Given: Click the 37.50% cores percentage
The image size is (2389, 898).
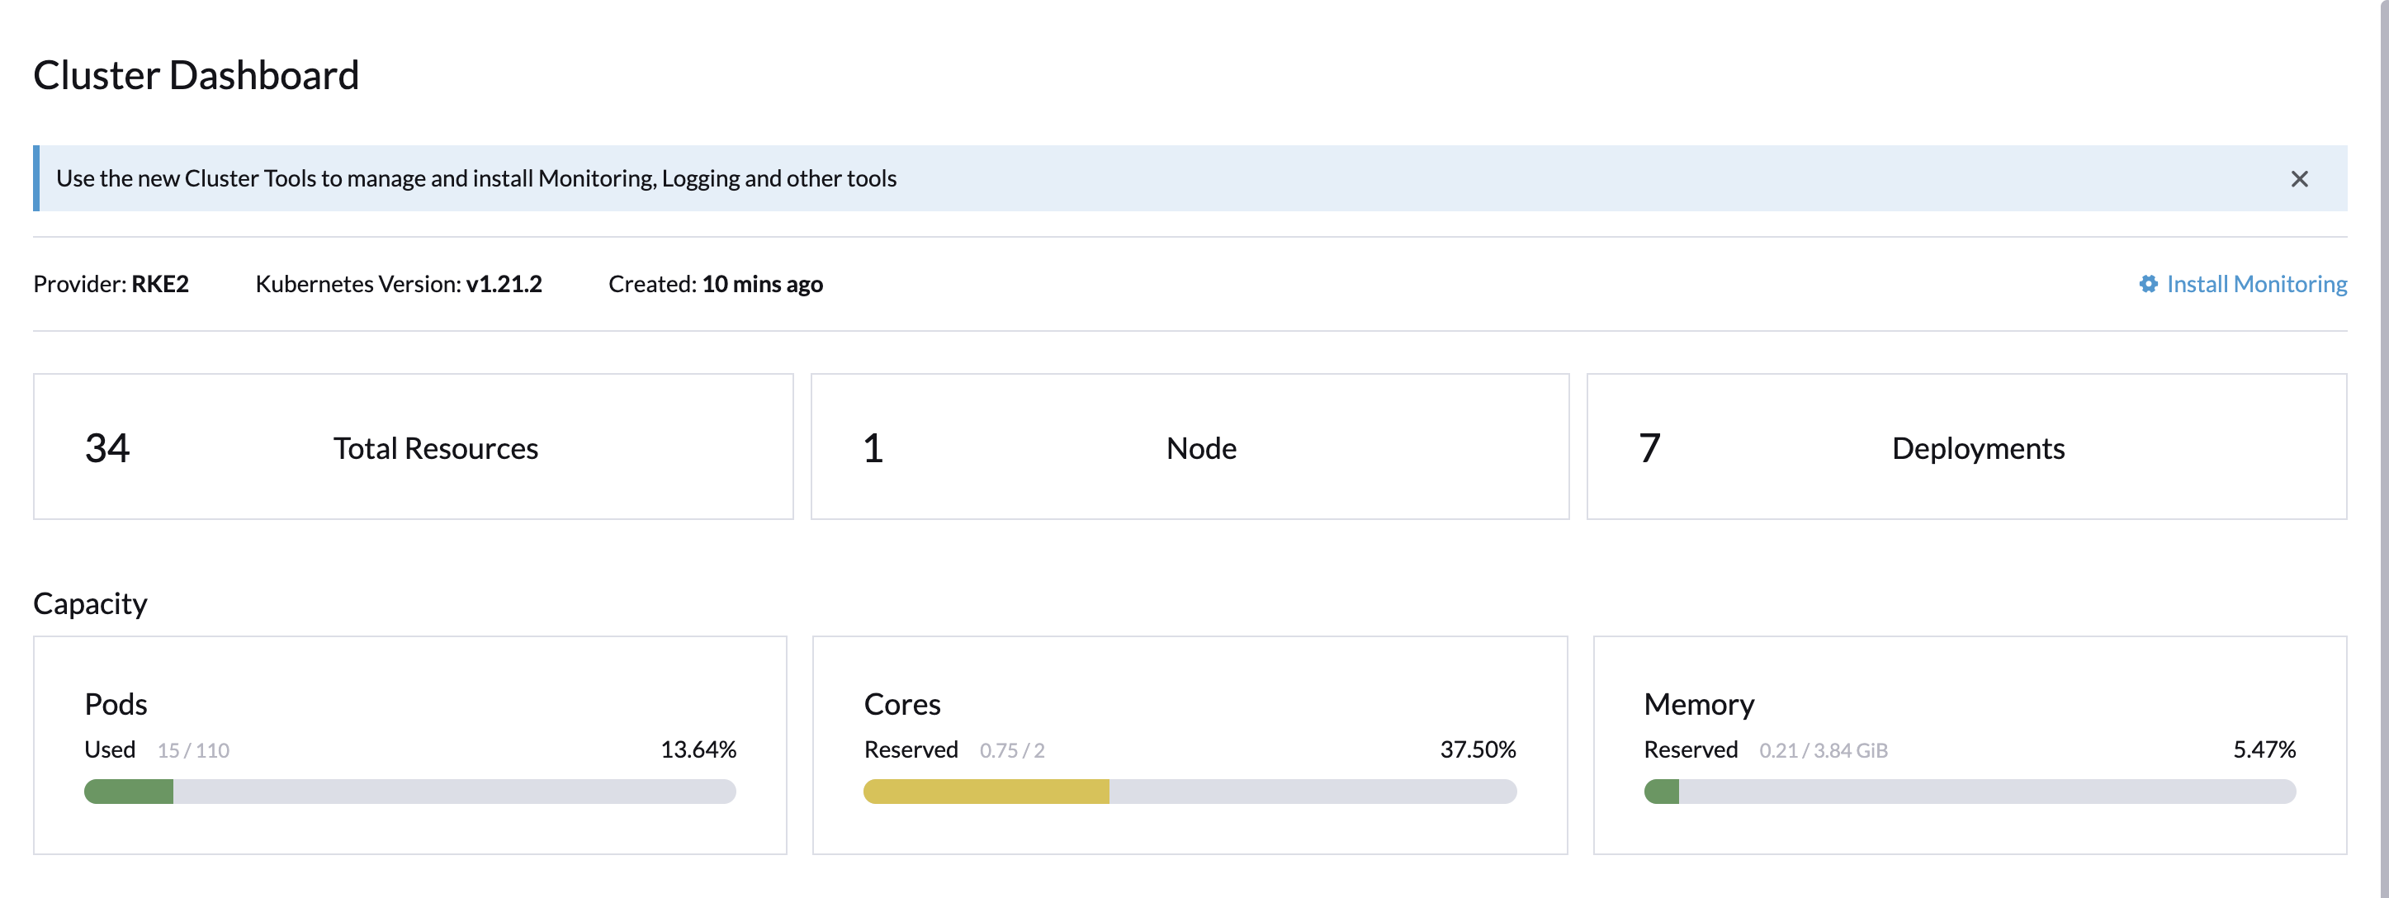Looking at the screenshot, I should pyautogui.click(x=1478, y=749).
